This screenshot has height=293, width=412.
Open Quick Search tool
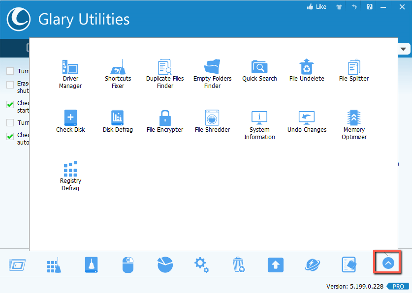259,71
